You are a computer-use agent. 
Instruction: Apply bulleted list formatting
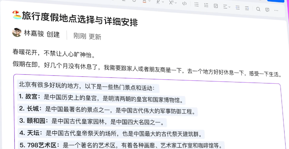click(x=197, y=5)
